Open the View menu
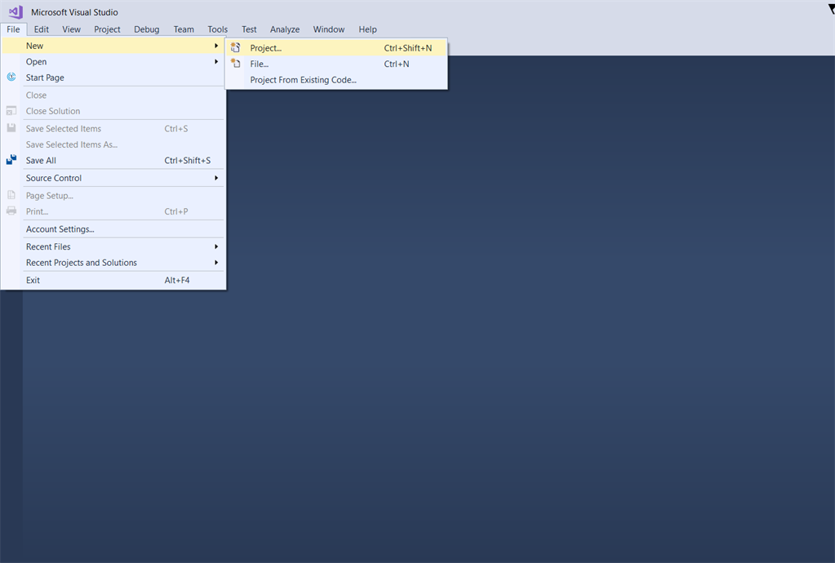 [x=71, y=29]
